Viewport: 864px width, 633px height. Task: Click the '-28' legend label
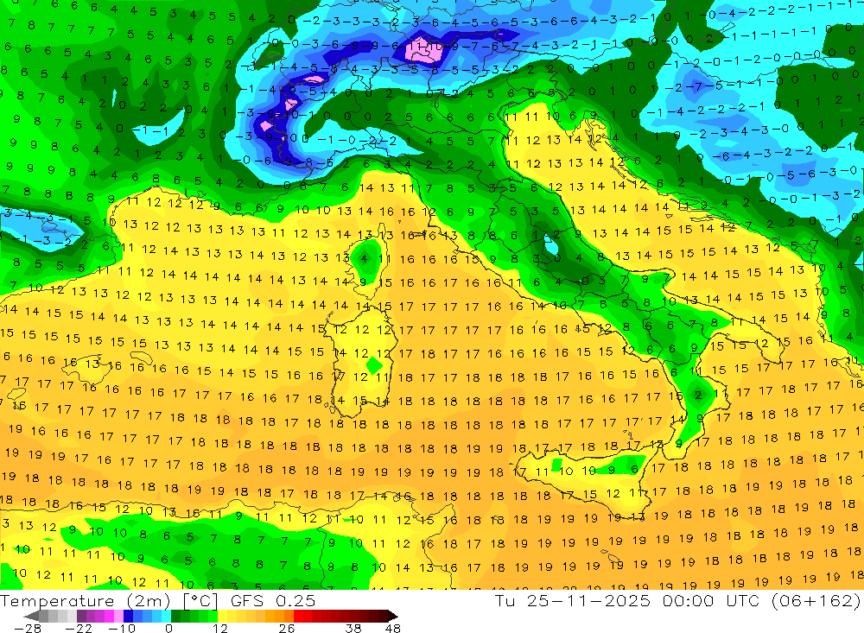click(28, 629)
